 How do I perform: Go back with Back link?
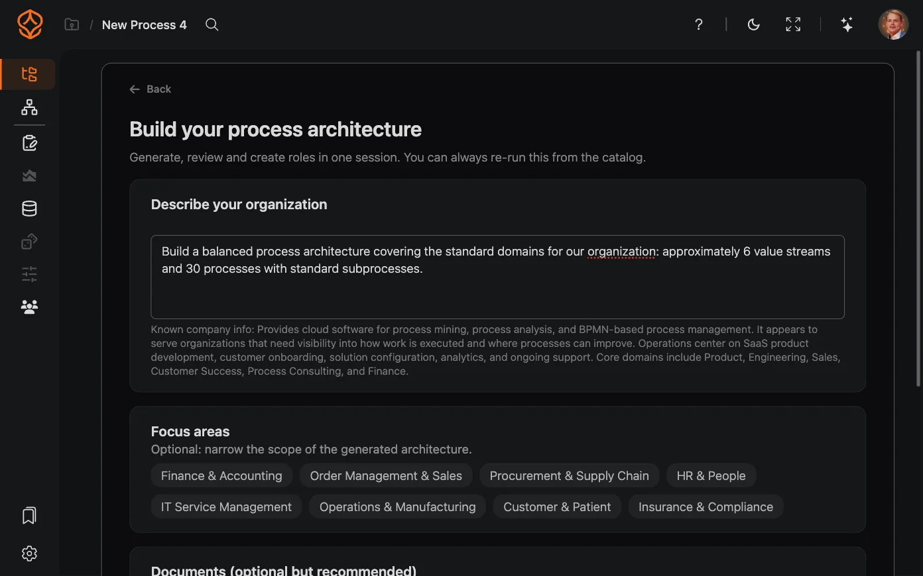click(150, 89)
